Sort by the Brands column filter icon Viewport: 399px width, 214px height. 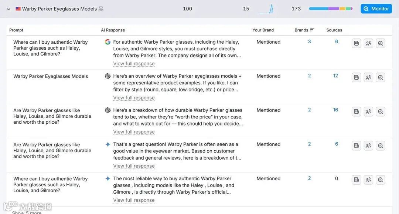tap(312, 30)
